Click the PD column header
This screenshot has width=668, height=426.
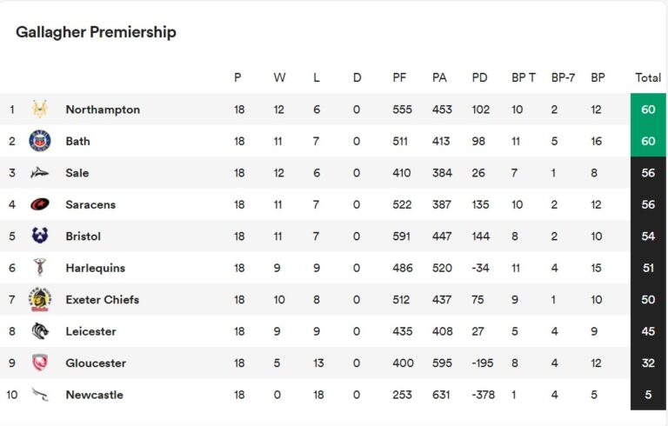click(479, 77)
